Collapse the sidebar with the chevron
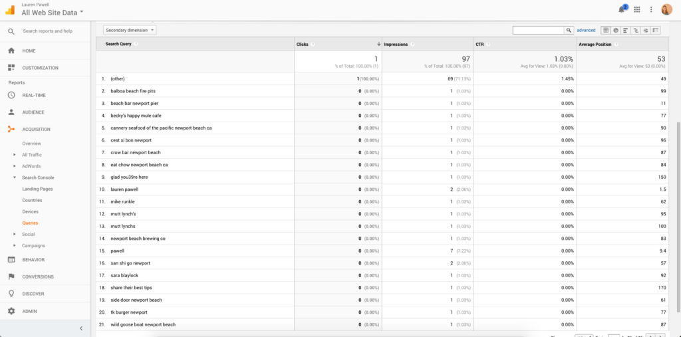 click(x=81, y=328)
